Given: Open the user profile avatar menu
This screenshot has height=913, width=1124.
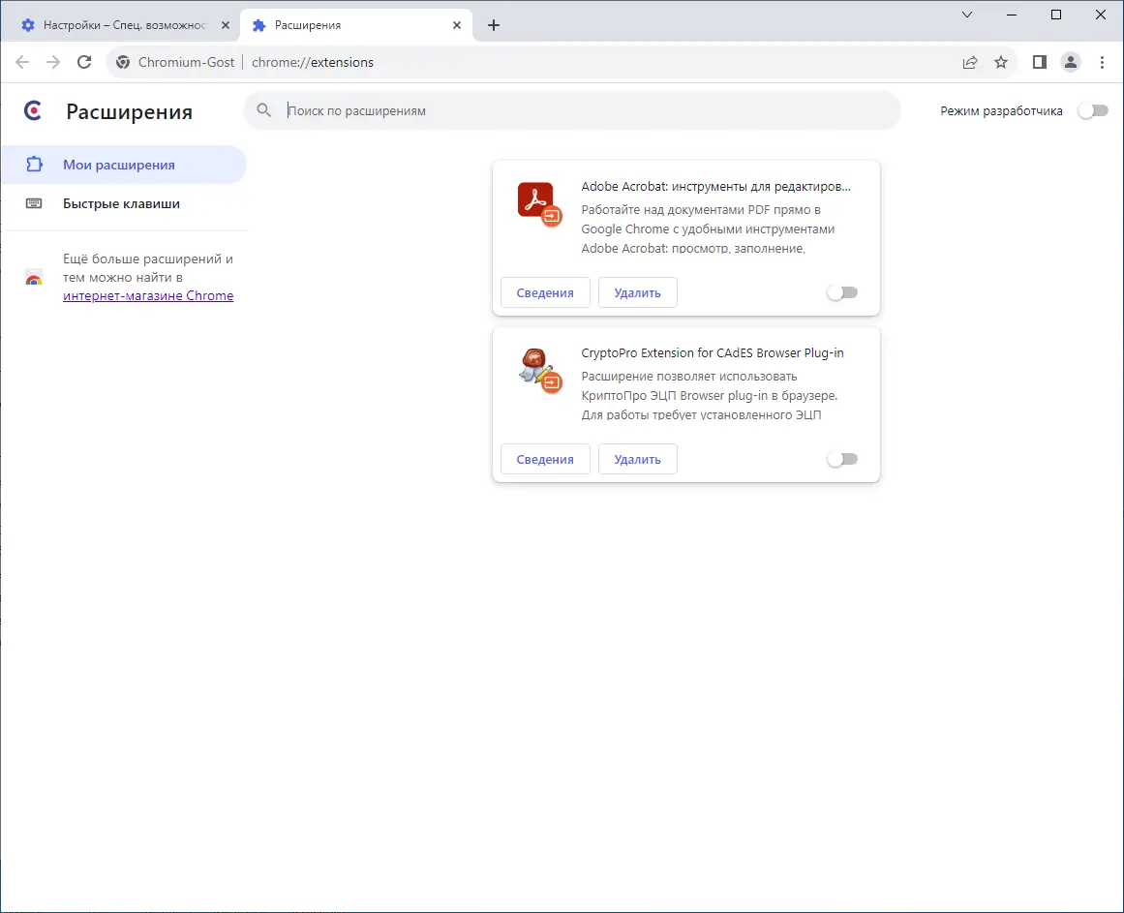Looking at the screenshot, I should point(1070,62).
